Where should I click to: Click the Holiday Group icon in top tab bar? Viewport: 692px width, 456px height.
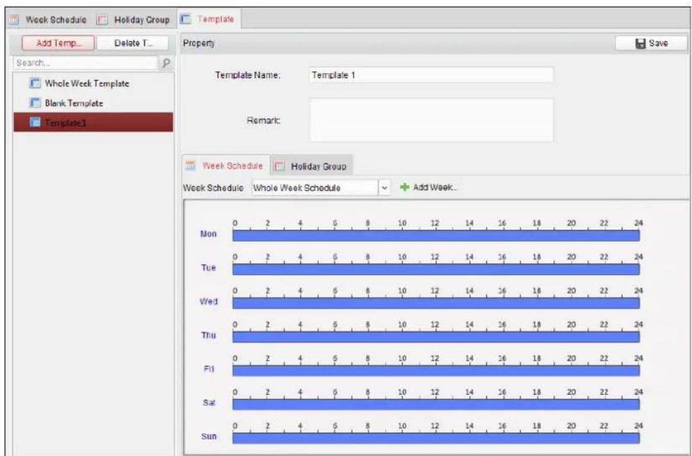point(102,20)
